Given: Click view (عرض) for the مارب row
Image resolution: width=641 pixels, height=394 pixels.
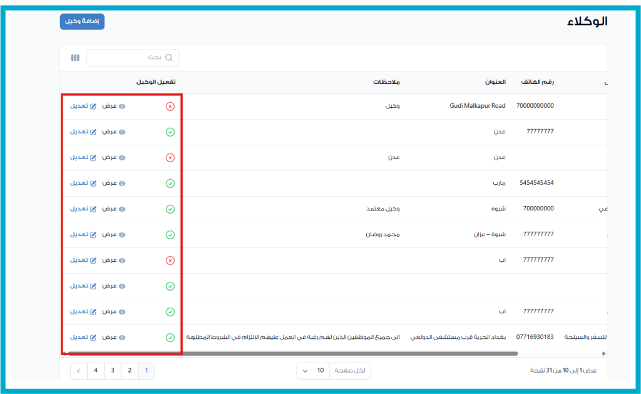Looking at the screenshot, I should point(113,184).
